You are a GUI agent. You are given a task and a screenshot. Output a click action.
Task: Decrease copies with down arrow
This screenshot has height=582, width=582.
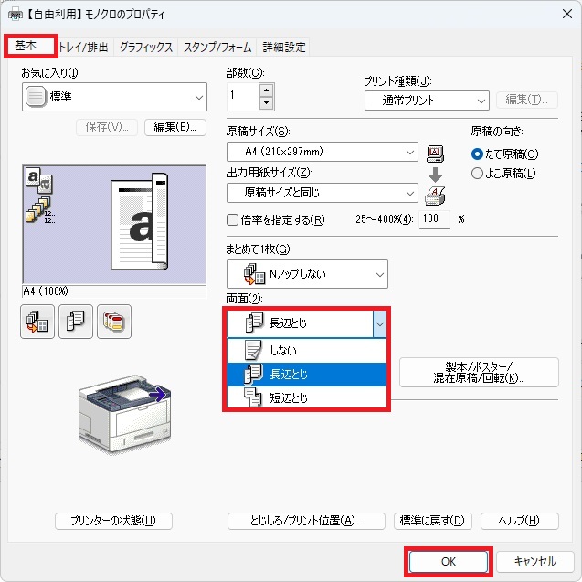click(x=266, y=103)
